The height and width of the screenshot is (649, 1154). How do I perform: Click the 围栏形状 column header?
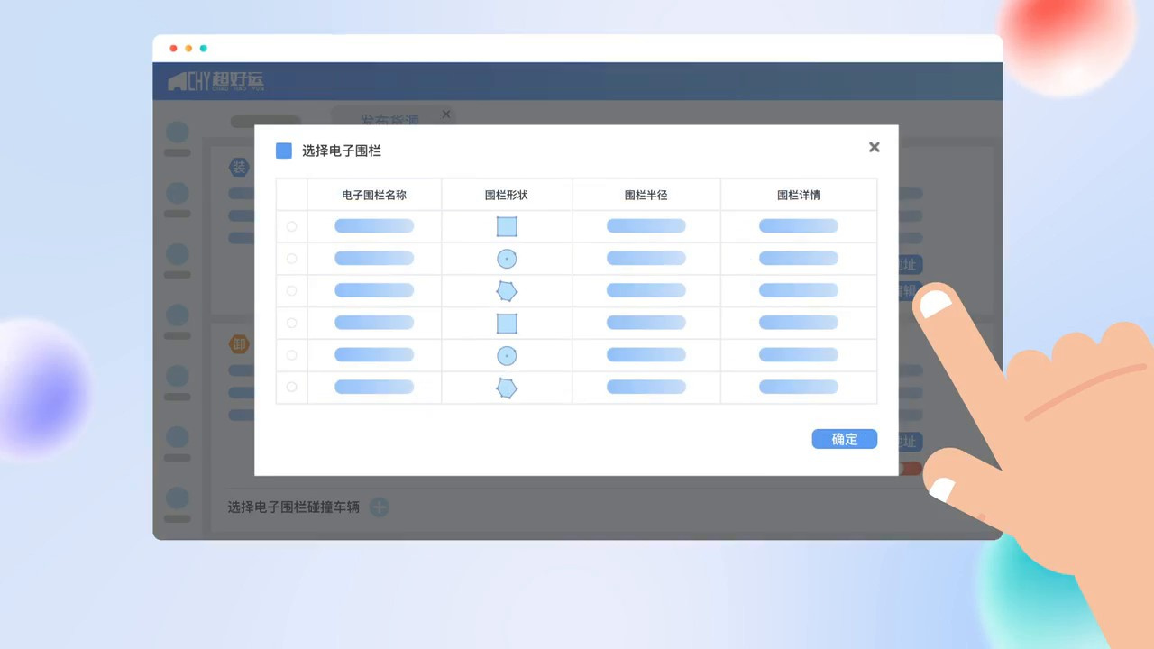pyautogui.click(x=507, y=195)
